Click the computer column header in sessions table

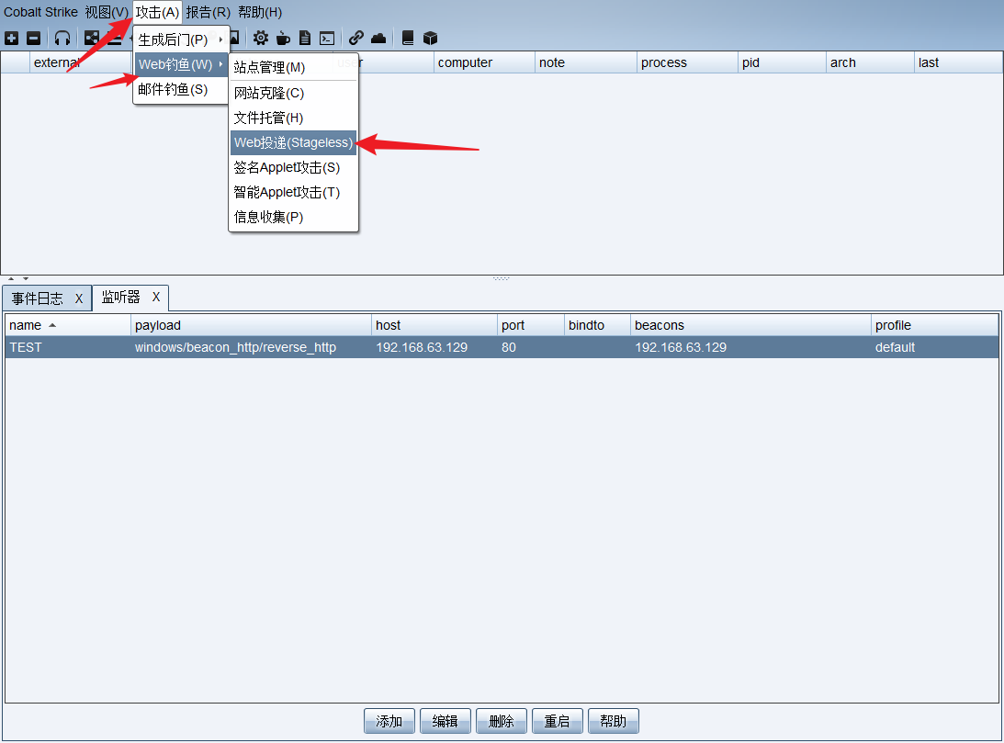[x=484, y=62]
